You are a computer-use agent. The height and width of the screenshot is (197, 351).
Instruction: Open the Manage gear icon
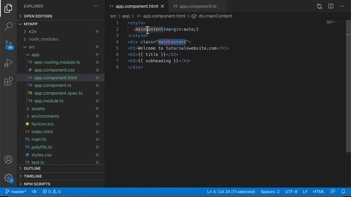(x=9, y=178)
